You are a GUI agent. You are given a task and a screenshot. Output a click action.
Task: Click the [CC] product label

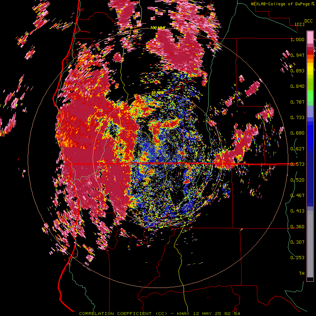click(x=299, y=24)
